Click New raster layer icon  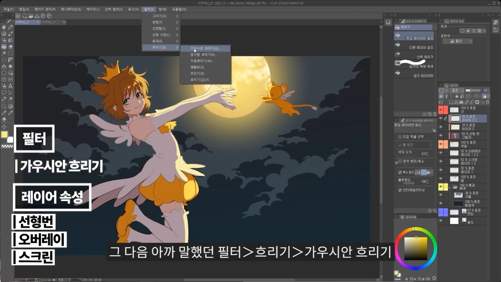(451, 102)
